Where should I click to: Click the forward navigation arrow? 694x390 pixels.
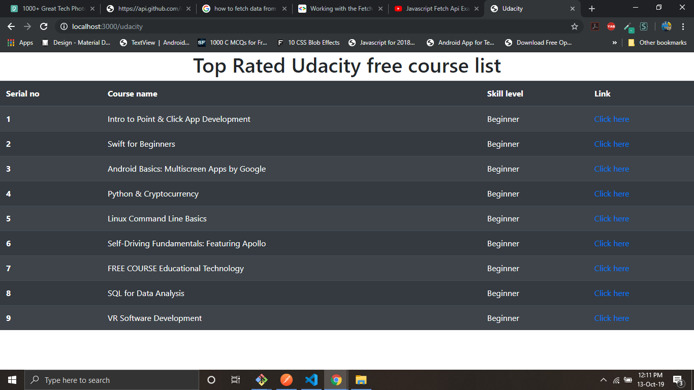pos(27,26)
